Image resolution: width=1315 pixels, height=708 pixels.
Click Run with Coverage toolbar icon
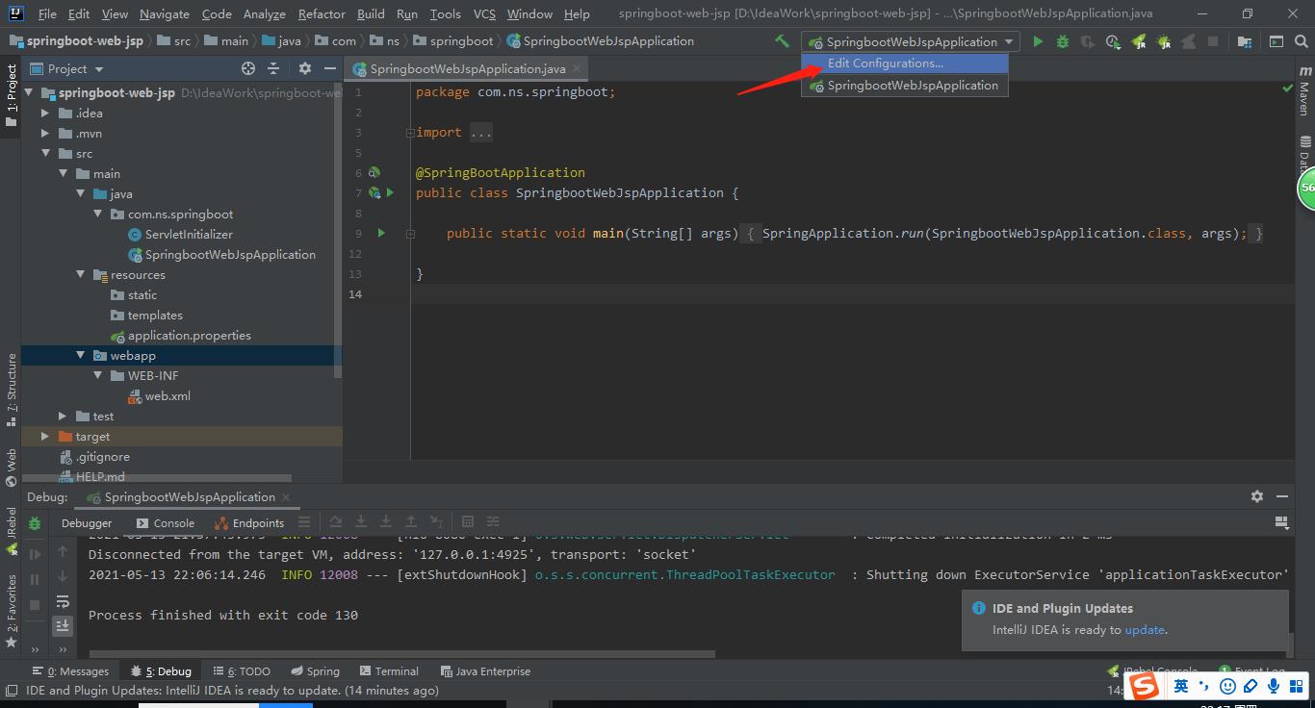[1088, 41]
